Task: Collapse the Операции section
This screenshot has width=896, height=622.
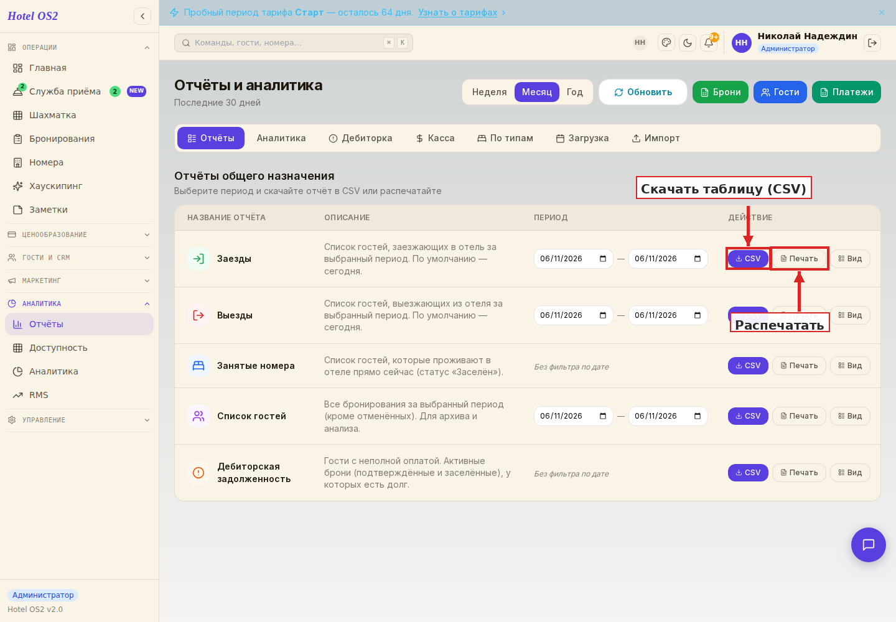Action: [x=79, y=47]
